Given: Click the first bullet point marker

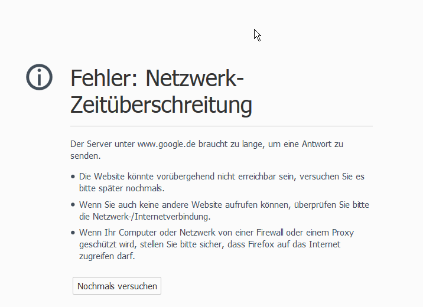Looking at the screenshot, I should [x=73, y=177].
